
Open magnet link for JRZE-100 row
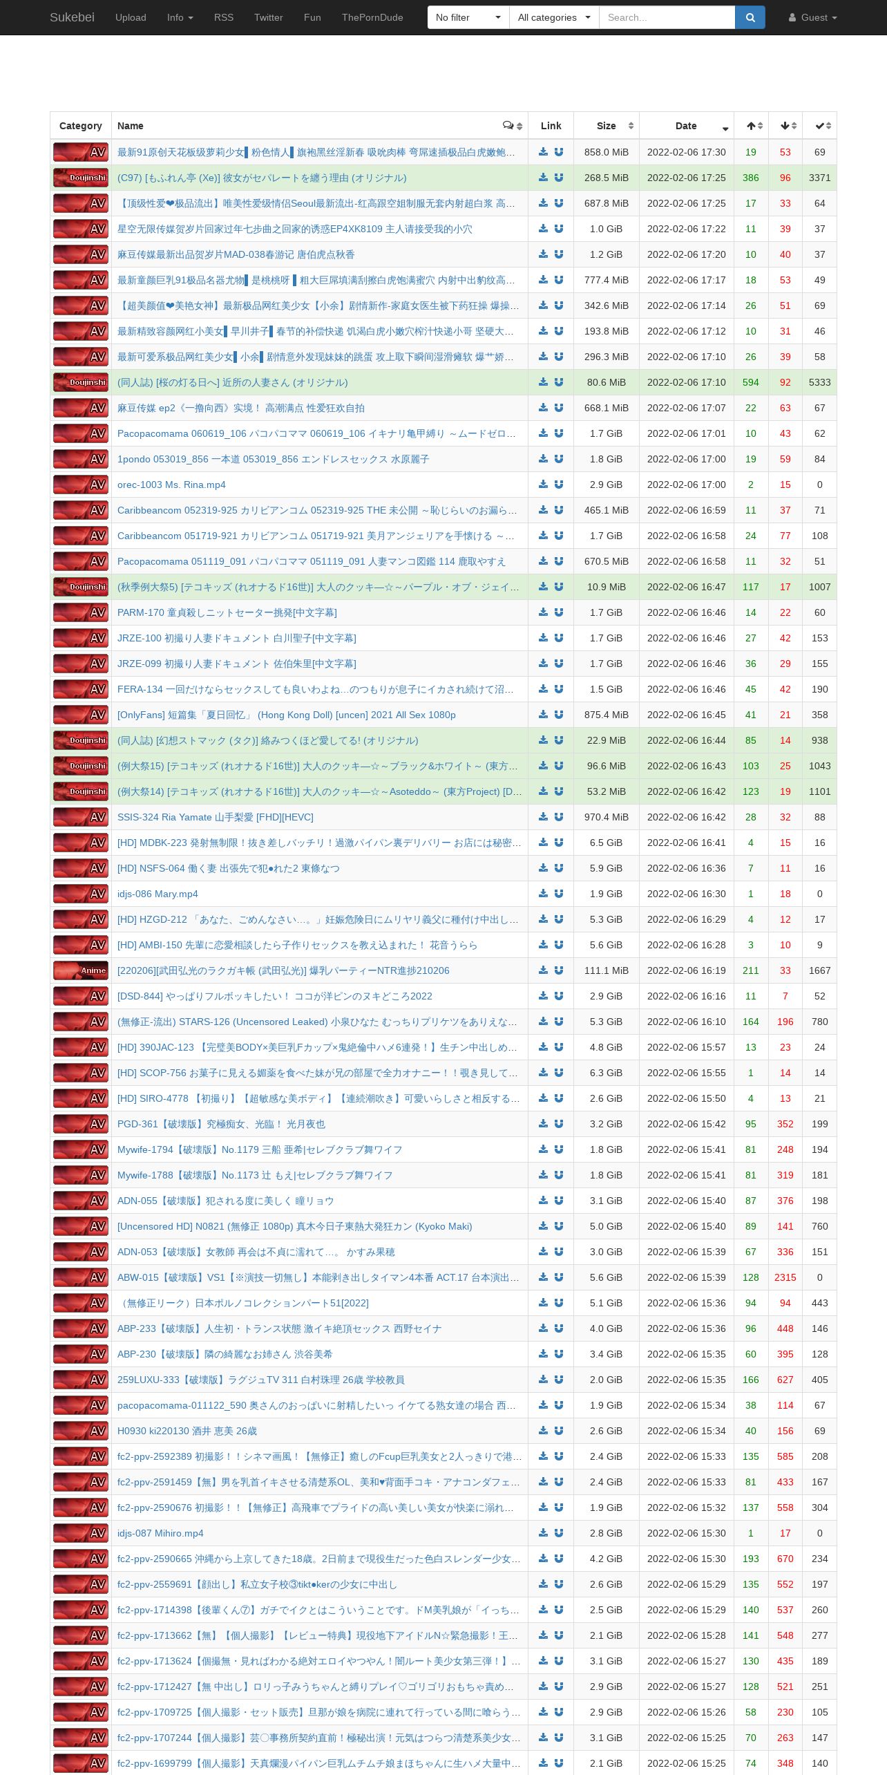(x=559, y=638)
